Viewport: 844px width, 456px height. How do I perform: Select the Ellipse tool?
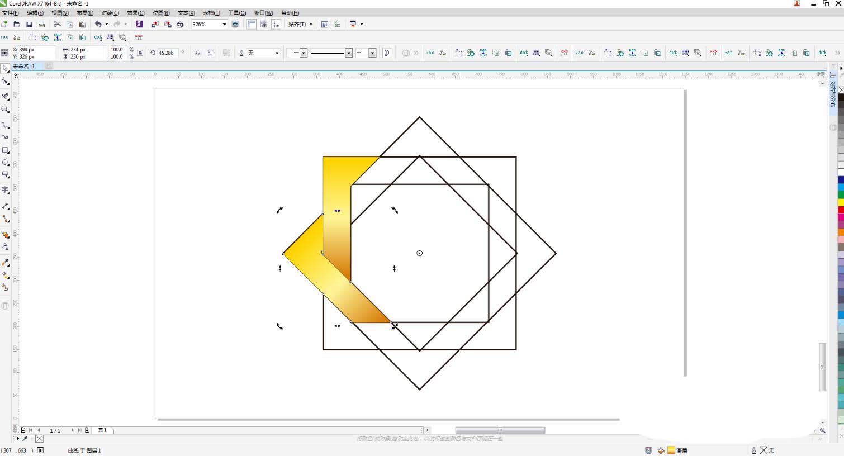(6, 163)
